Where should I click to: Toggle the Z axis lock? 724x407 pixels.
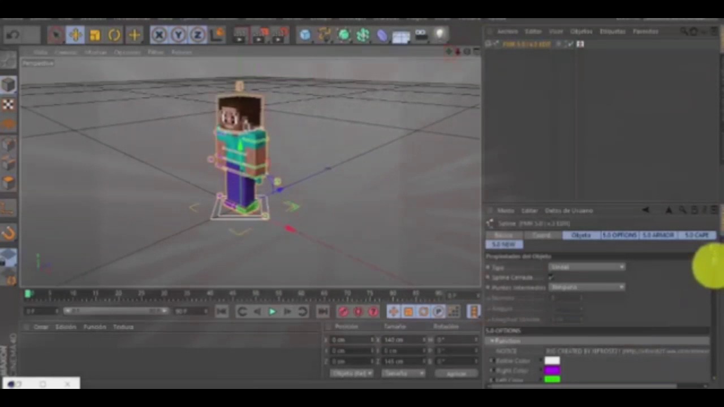197,35
